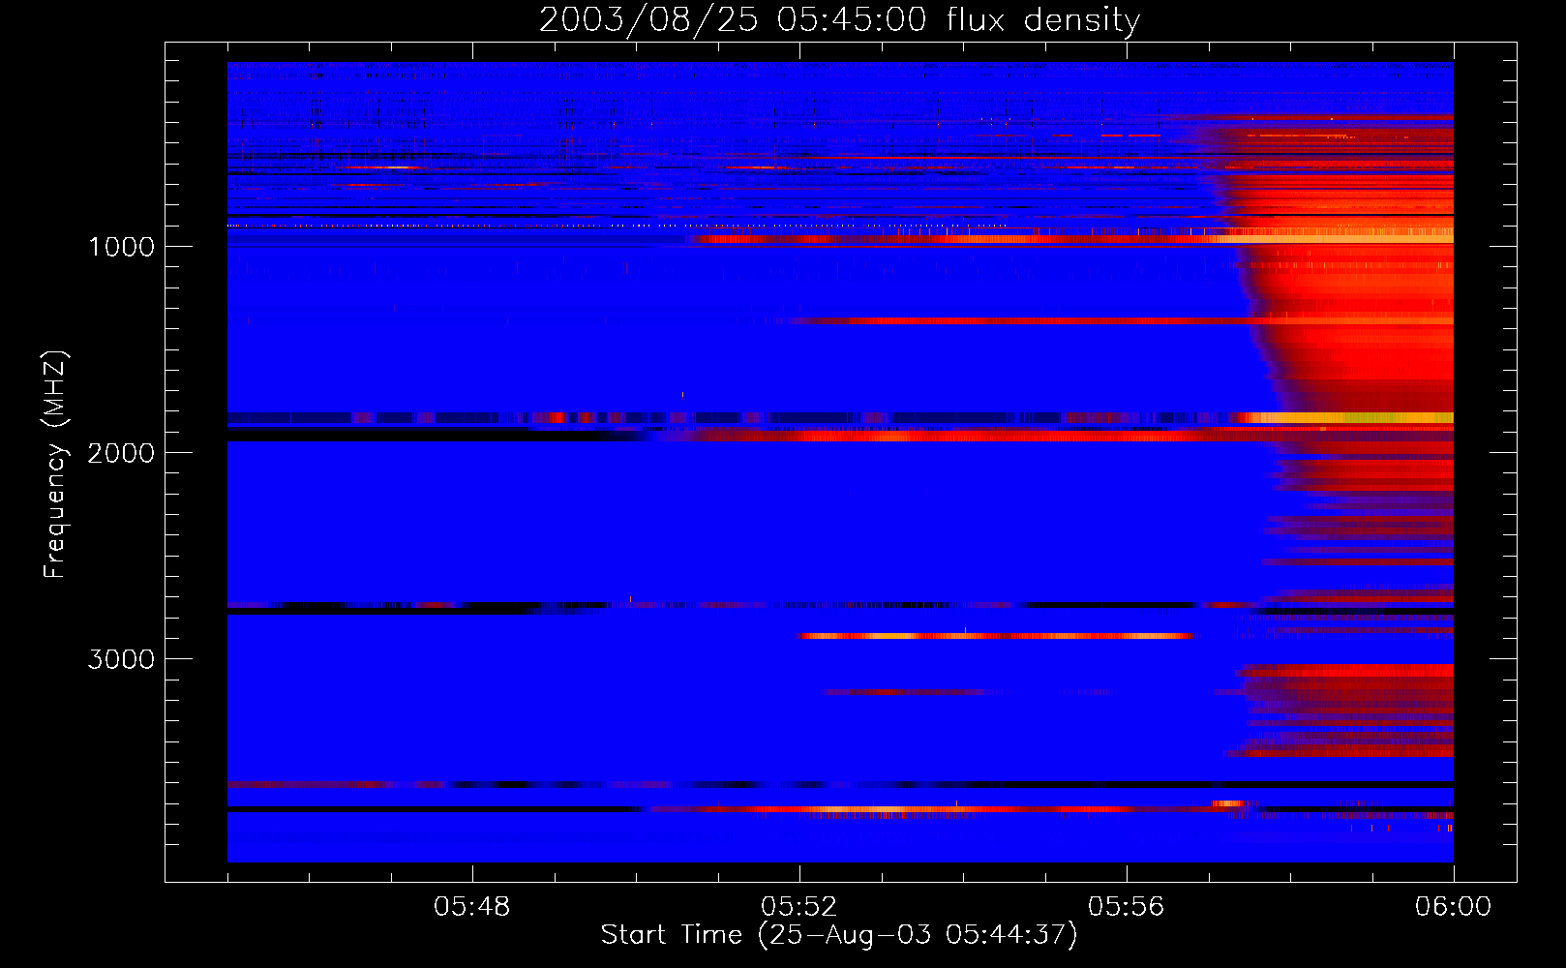Viewport: 1566px width, 968px height.
Task: Click the 'Start Time (25-Aug-03 05:44:37)' label
Action: (x=839, y=935)
